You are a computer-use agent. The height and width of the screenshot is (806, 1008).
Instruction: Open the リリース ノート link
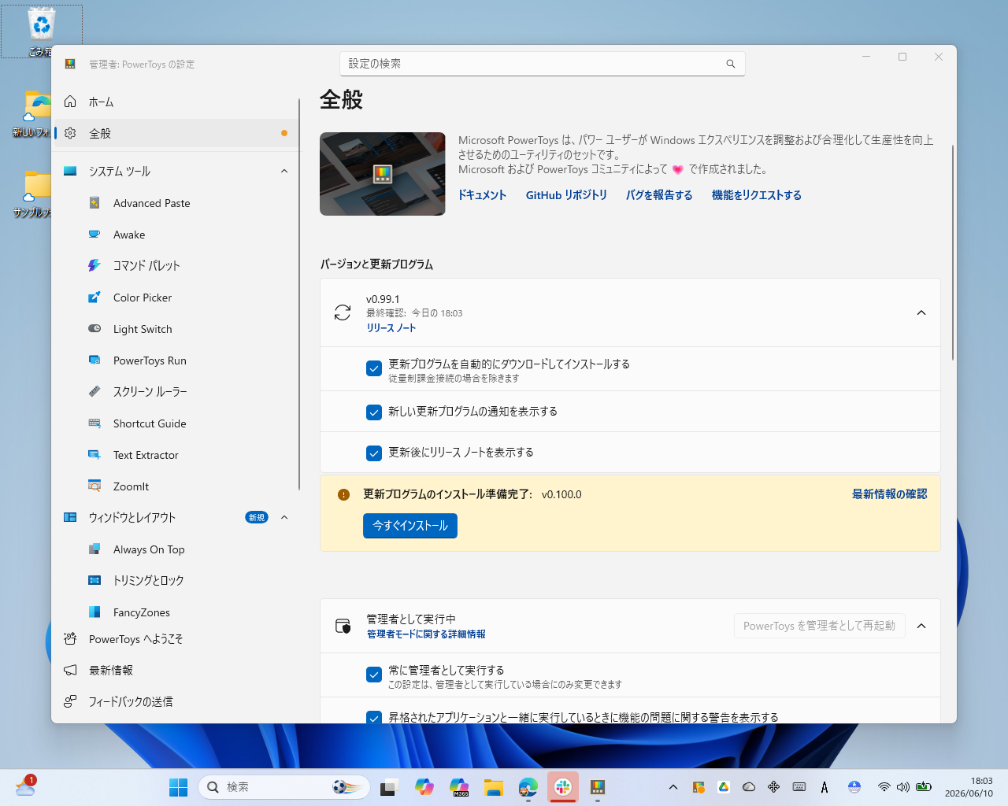tap(391, 328)
